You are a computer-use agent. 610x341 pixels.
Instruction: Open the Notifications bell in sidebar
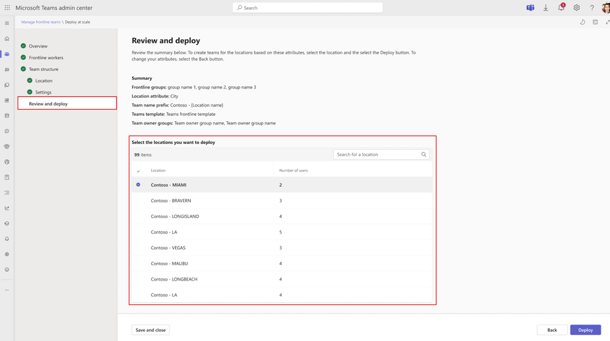7,239
